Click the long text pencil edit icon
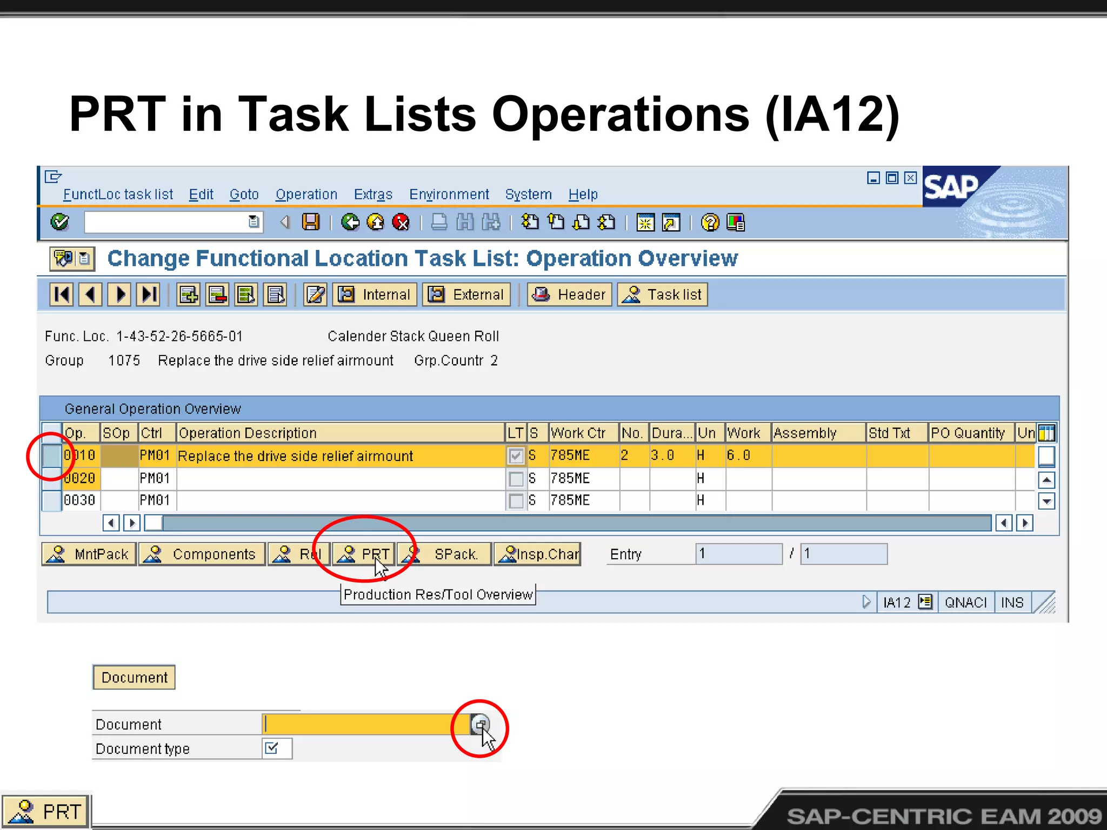 (316, 294)
